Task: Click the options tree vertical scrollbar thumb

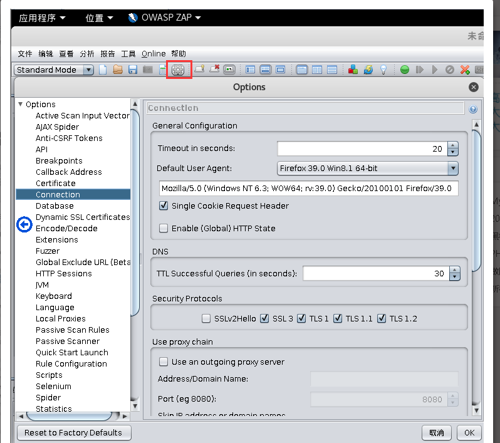Action: pyautogui.click(x=135, y=212)
